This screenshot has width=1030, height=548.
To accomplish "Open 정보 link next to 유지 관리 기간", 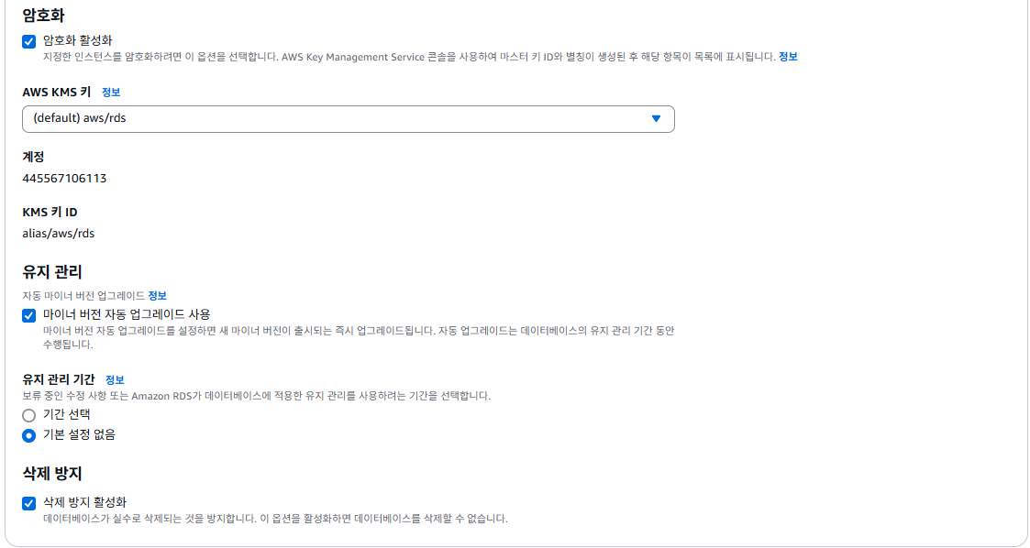I will coord(115,380).
